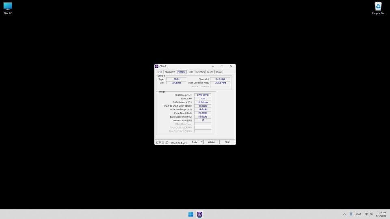This screenshot has height=219, width=390.
Task: Switch to the Mainboard tab
Action: tap(170, 72)
